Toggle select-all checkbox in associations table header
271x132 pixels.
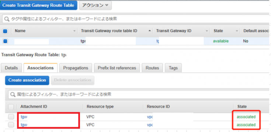11,107
